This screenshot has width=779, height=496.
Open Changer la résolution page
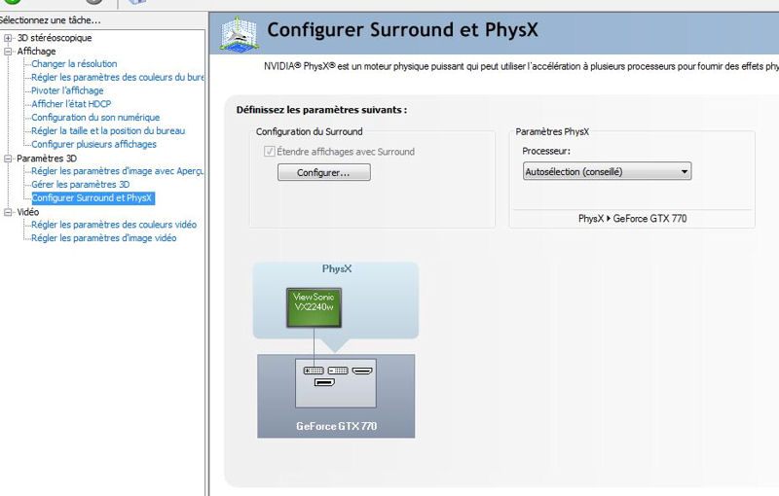click(x=74, y=64)
